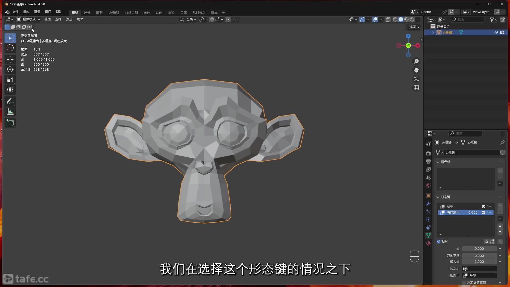Toggle X-ray view button

(388, 19)
